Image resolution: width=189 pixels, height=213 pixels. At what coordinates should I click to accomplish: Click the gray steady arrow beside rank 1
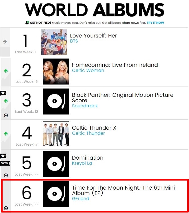[x=5, y=42]
